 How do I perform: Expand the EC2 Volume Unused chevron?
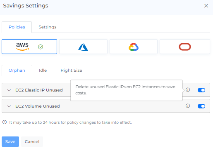(9, 106)
